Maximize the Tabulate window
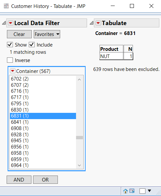The width and height of the screenshot is (161, 196). 132,6
